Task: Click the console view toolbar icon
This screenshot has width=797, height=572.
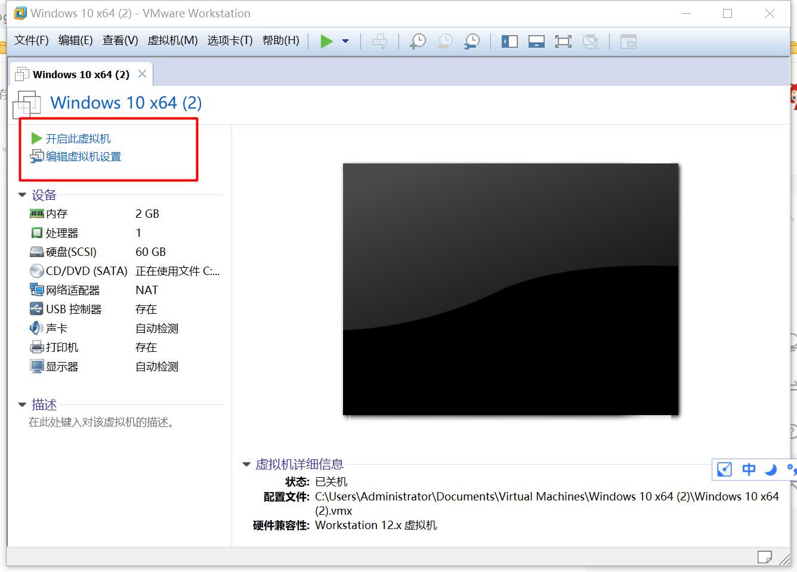Action: pos(628,41)
